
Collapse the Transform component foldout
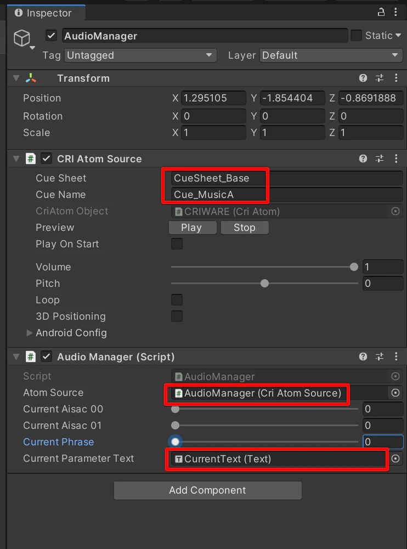click(16, 78)
